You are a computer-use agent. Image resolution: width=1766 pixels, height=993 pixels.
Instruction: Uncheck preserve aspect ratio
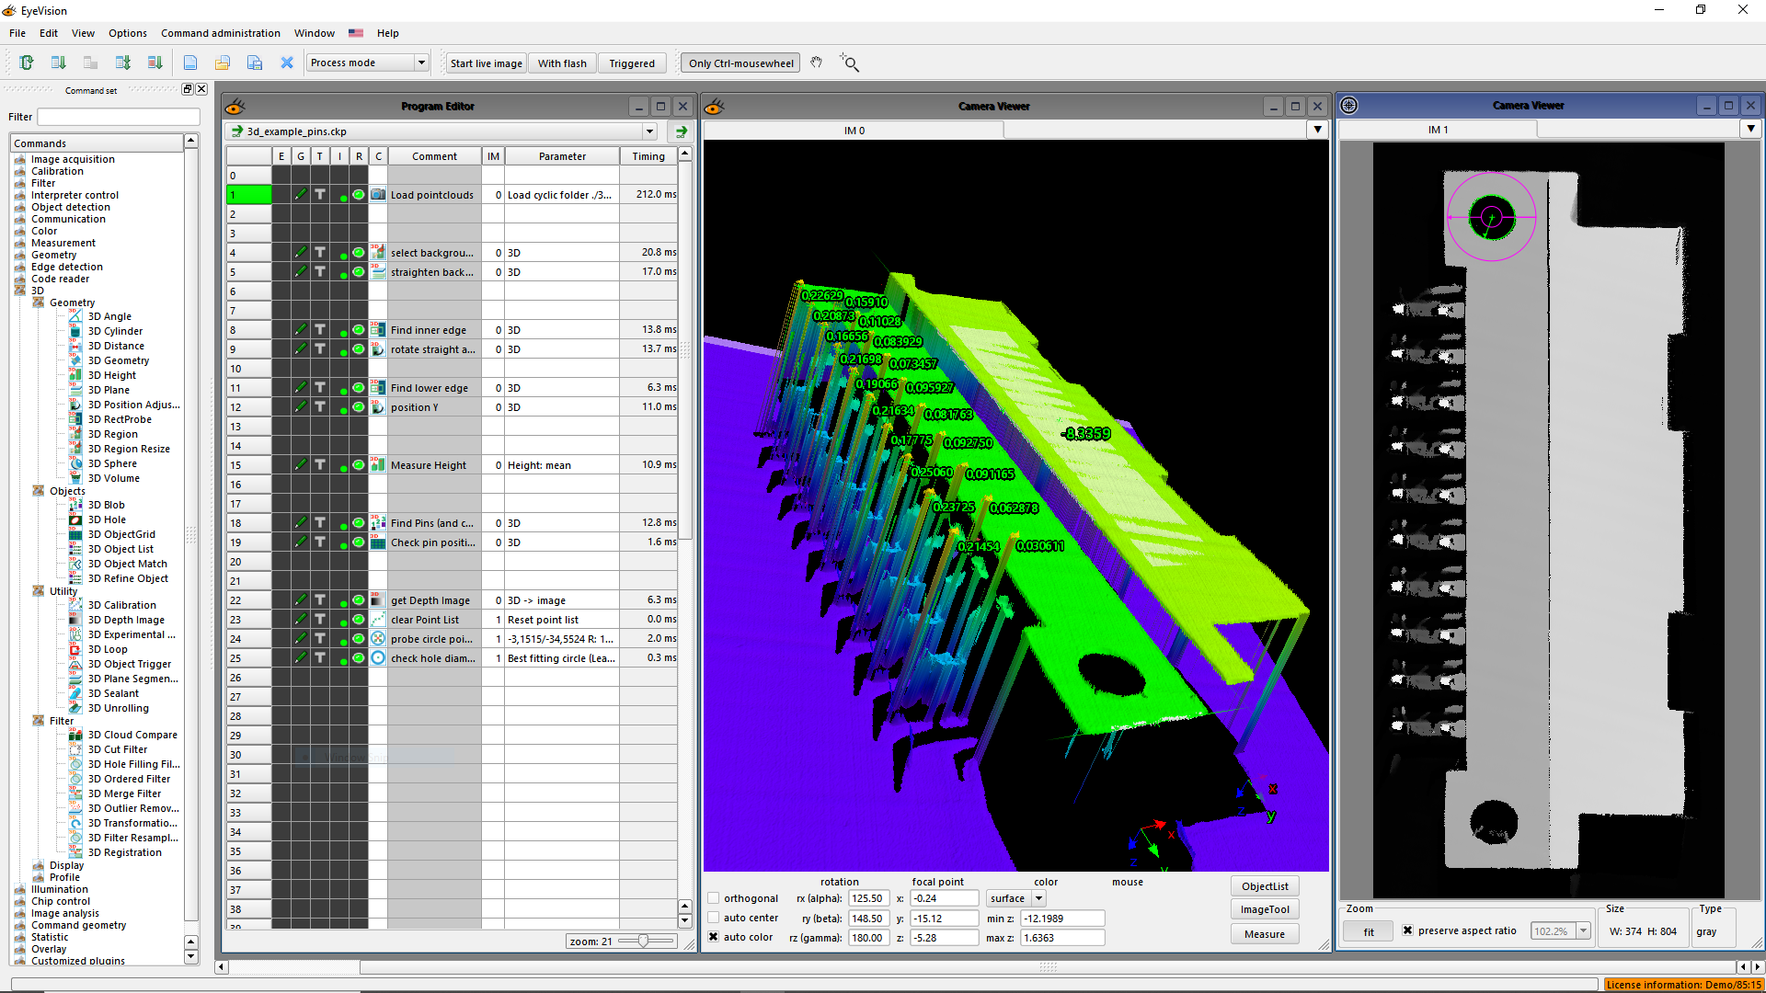coord(1407,930)
